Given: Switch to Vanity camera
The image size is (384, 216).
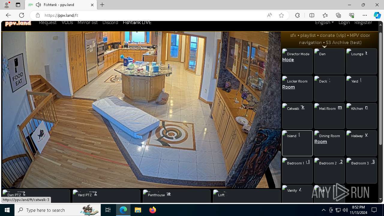Looking at the screenshot, I should [297, 194].
